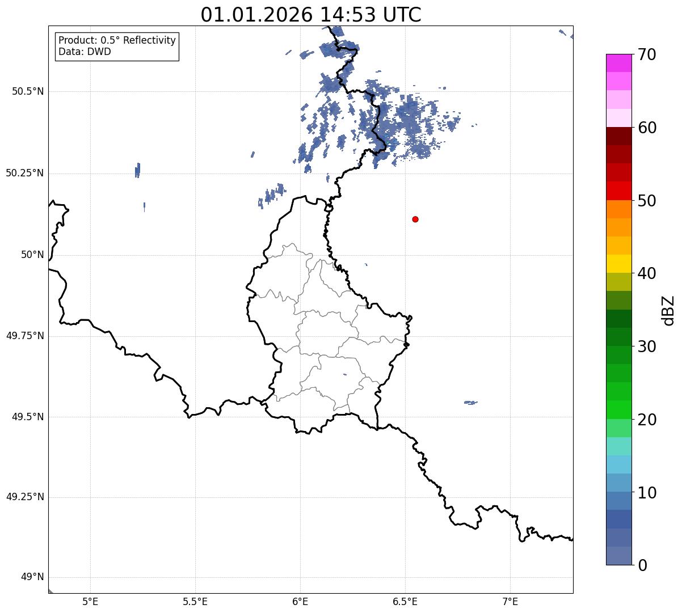The width and height of the screenshot is (682, 613).
Task: Click the colorbar 10 tick label
Action: [x=647, y=492]
